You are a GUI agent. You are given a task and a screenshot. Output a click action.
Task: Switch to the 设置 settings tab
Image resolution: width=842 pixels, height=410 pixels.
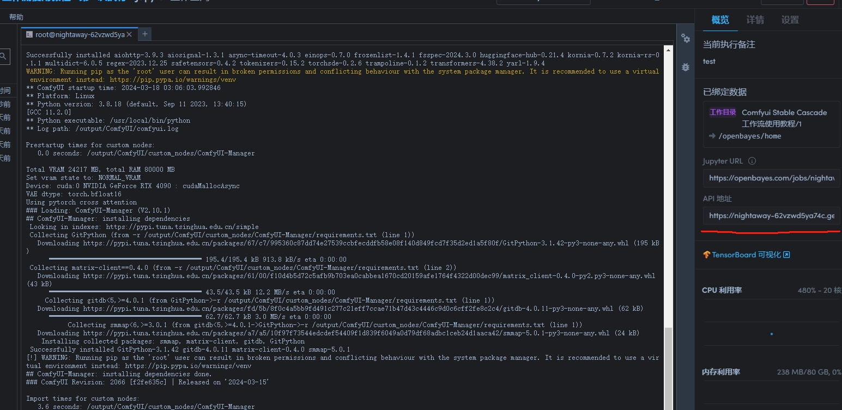tap(790, 20)
